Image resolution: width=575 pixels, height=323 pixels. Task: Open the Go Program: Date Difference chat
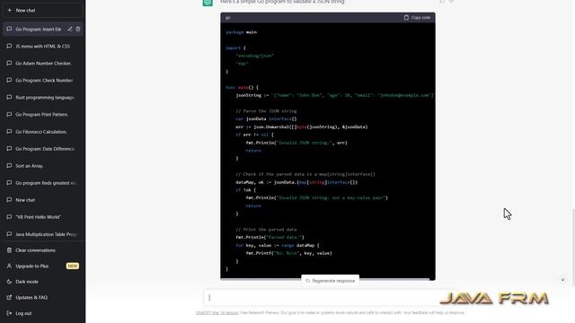click(42, 149)
